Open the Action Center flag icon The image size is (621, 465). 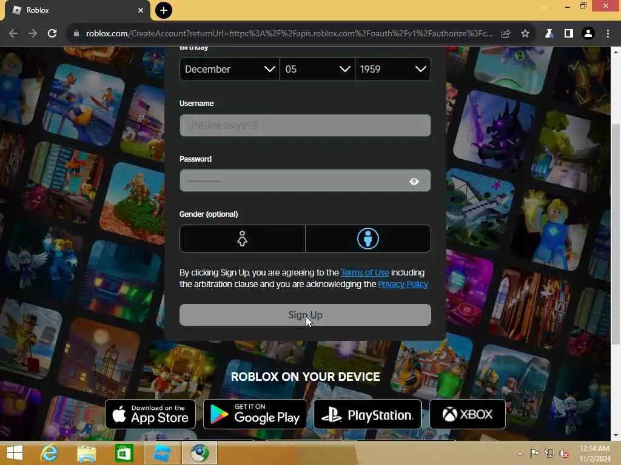(x=534, y=453)
